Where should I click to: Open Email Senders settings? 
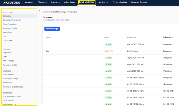pos(8,74)
